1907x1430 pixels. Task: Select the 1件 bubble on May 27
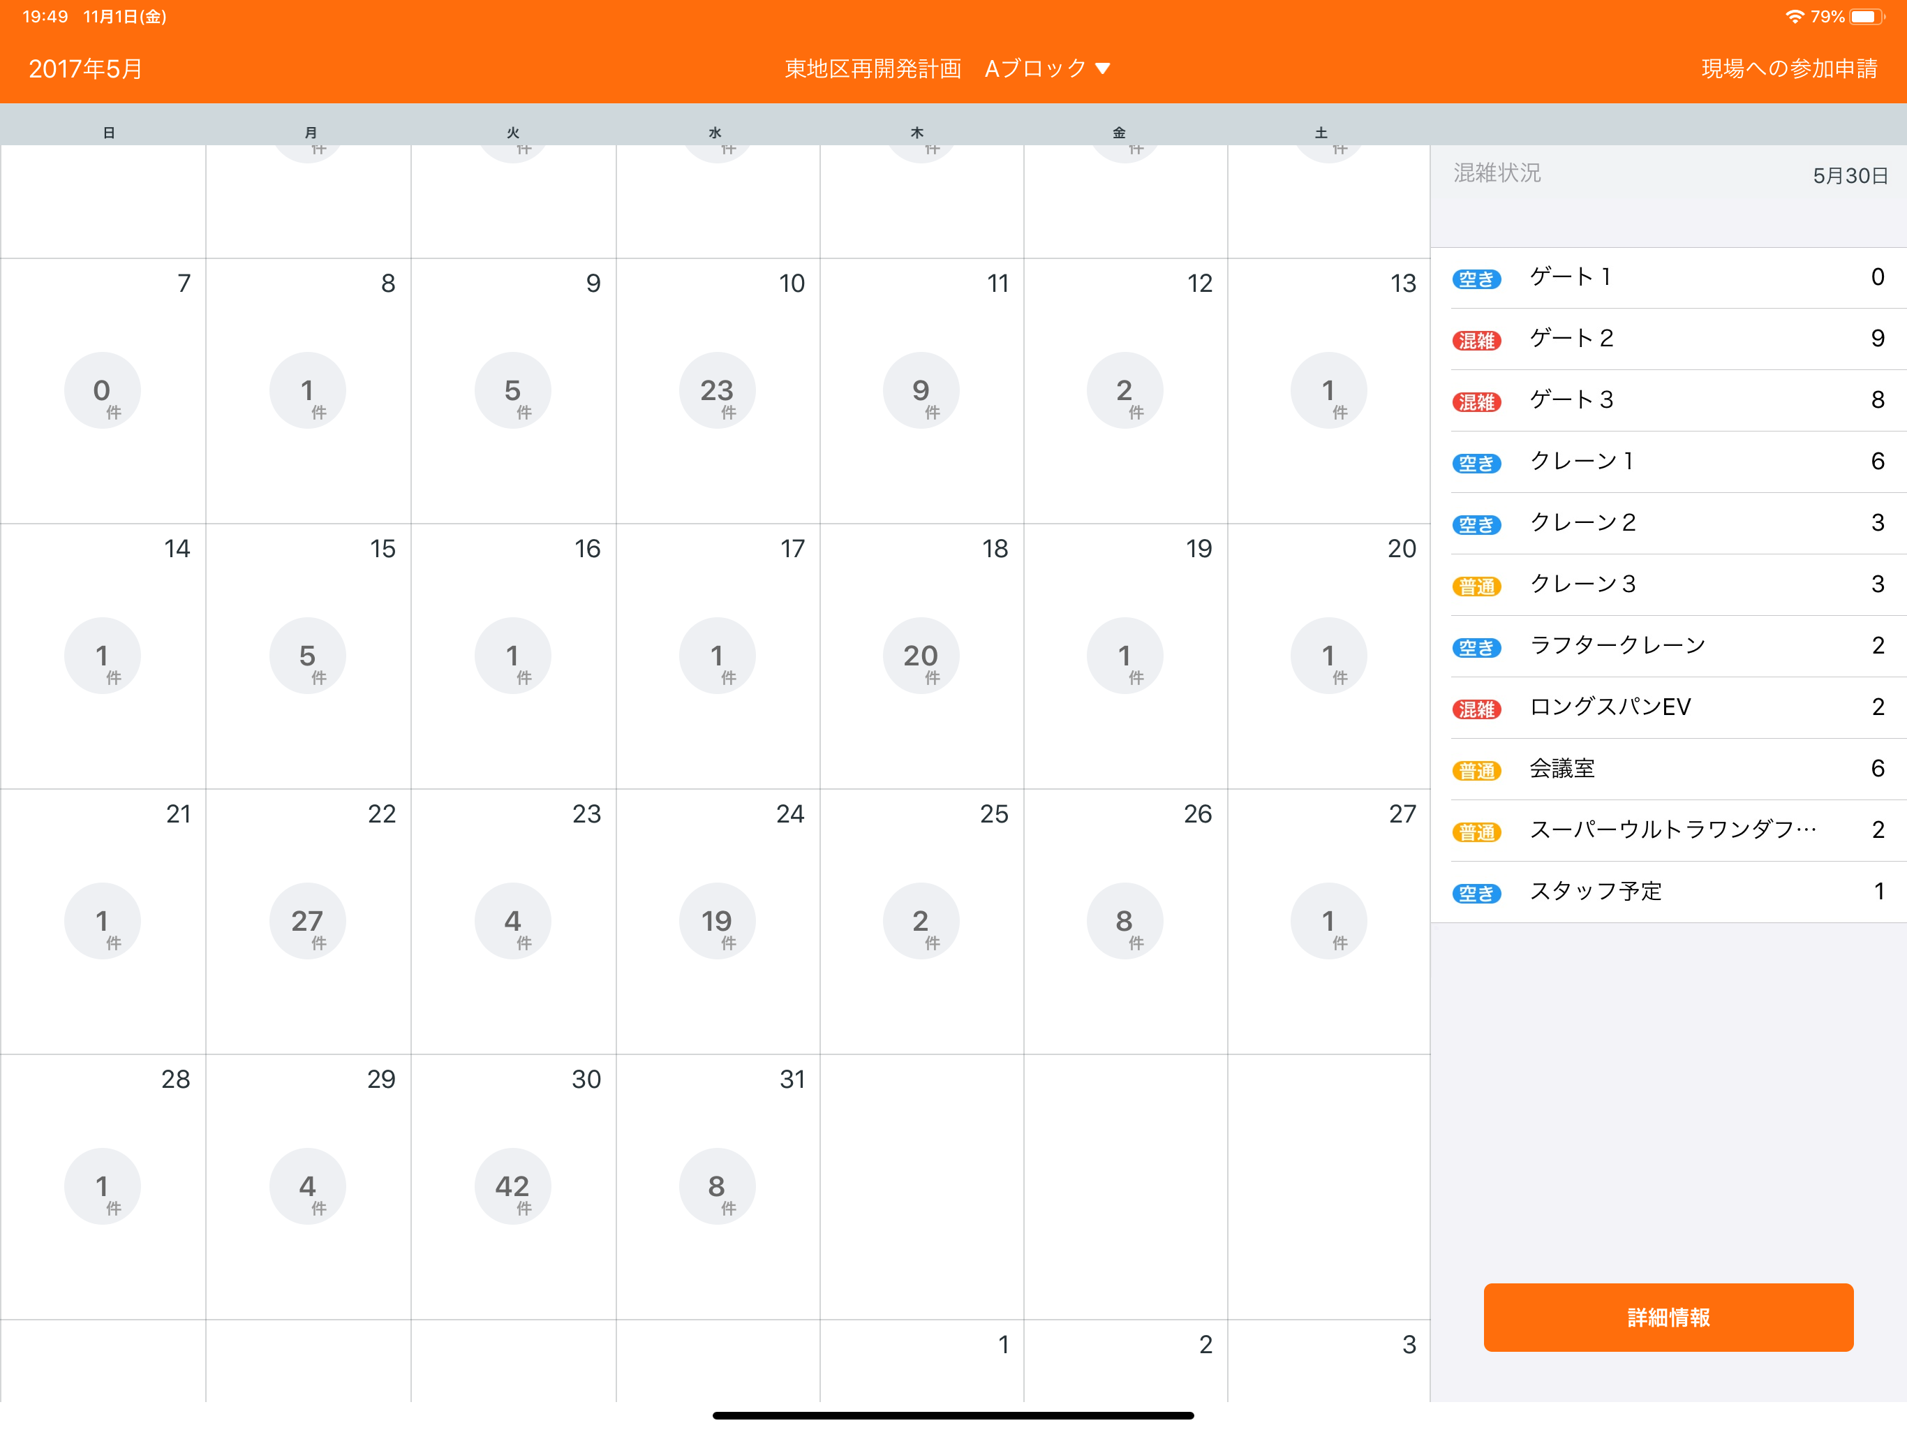(x=1328, y=920)
